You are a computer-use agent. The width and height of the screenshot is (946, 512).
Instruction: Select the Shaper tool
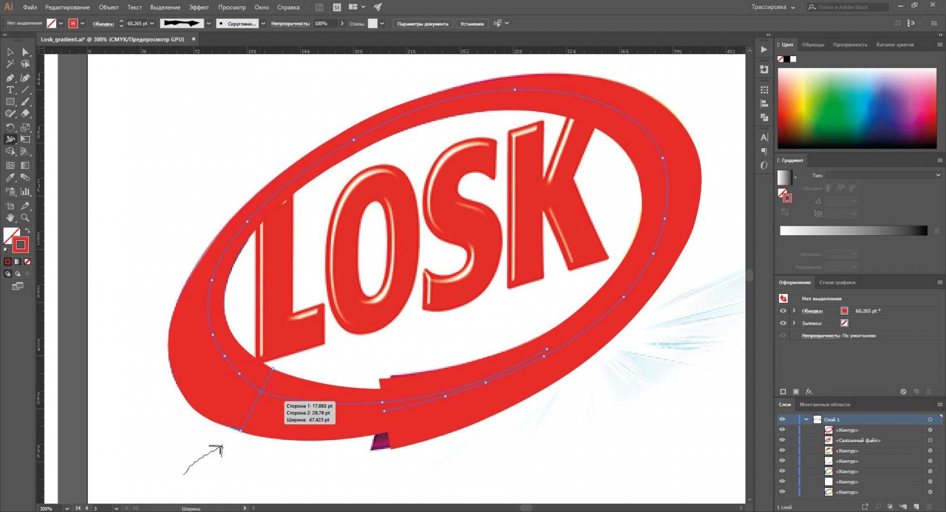coord(10,113)
